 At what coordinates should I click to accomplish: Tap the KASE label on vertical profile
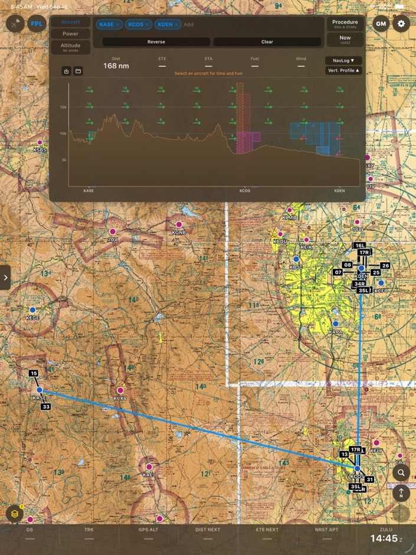coord(89,191)
